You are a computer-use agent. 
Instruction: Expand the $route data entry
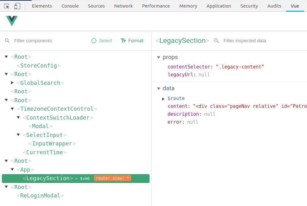[x=163, y=99]
